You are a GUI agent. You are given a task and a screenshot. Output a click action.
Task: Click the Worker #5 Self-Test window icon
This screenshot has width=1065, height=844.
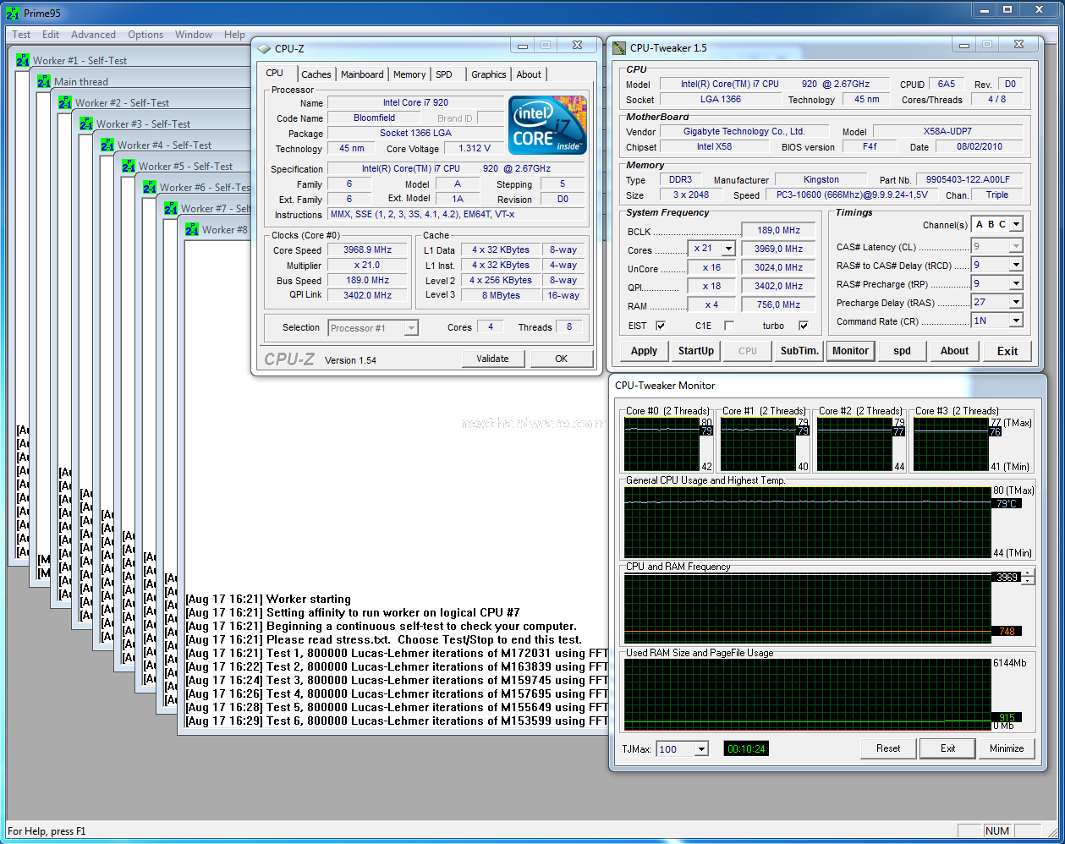129,166
